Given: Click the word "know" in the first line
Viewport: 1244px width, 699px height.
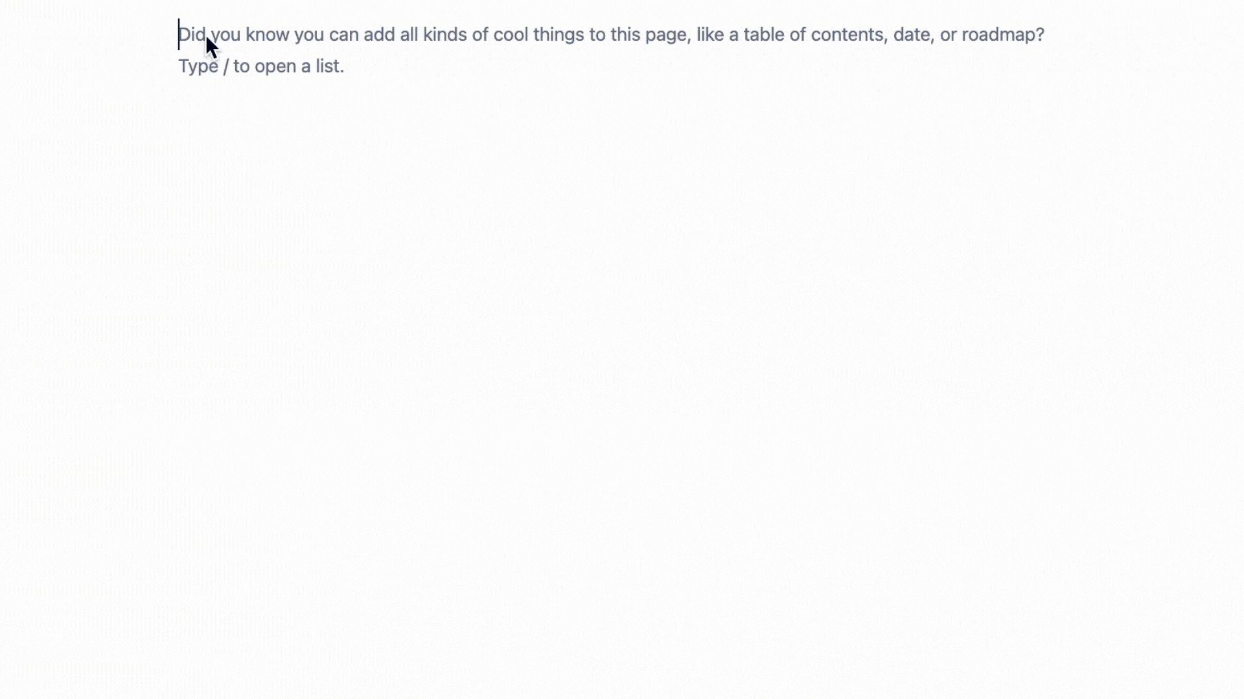Looking at the screenshot, I should [x=267, y=34].
